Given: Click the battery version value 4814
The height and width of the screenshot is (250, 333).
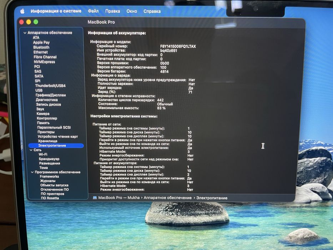Looking at the screenshot, I should pyautogui.click(x=165, y=72).
